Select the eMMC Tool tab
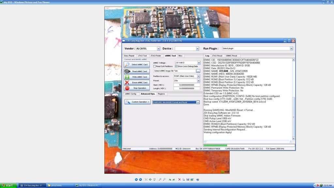334x188 pixels. [170, 56]
